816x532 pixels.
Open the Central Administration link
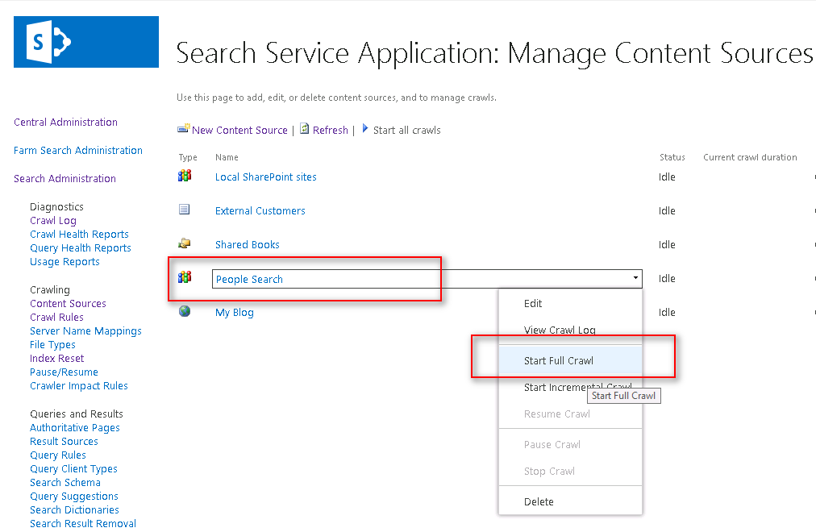click(x=65, y=123)
